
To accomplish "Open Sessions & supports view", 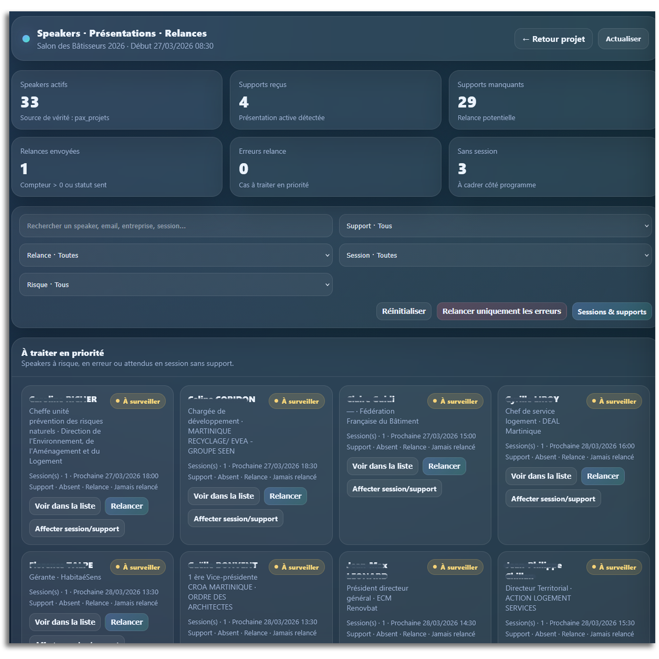I will [611, 312].
